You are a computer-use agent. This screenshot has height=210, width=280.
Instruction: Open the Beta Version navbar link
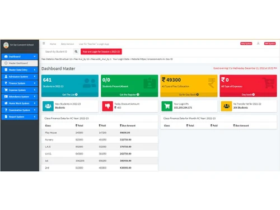tap(67, 44)
